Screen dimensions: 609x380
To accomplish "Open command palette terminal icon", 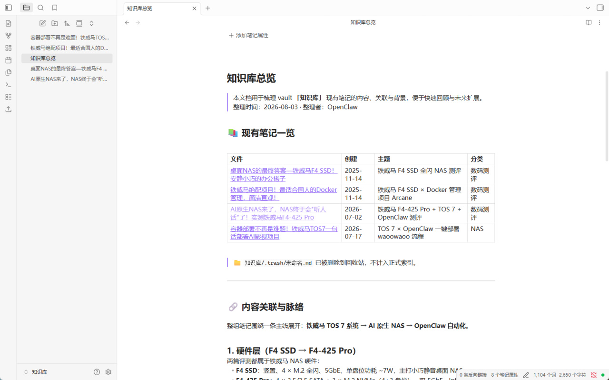I will pyautogui.click(x=8, y=85).
